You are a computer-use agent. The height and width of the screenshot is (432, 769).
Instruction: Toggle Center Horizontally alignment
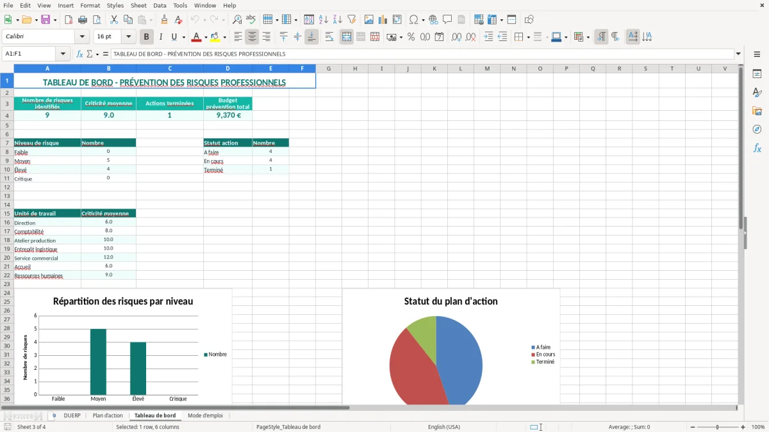252,37
